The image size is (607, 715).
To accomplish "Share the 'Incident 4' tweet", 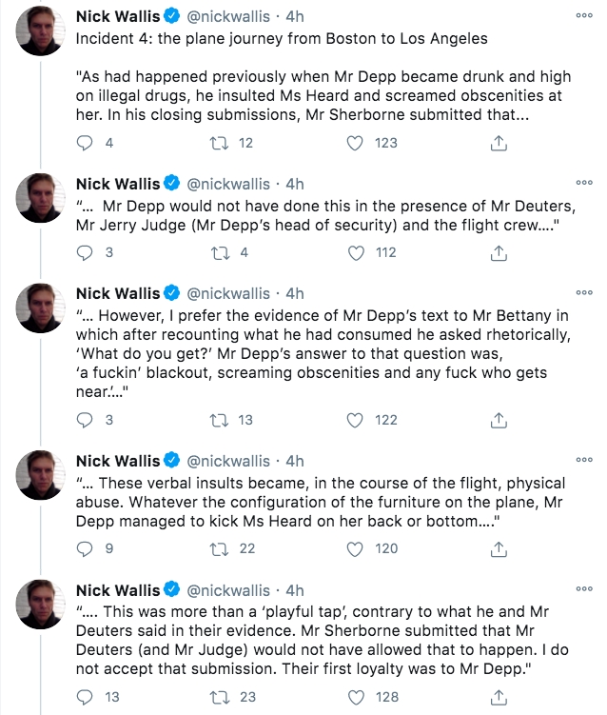I will pyautogui.click(x=497, y=143).
